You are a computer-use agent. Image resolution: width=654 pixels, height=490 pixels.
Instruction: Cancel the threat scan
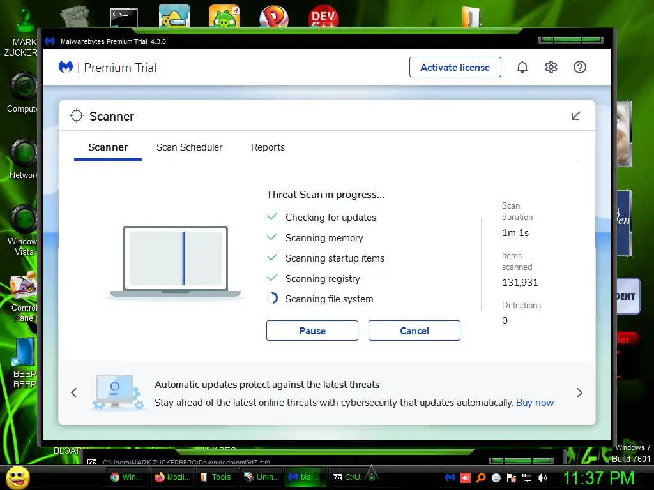tap(414, 330)
